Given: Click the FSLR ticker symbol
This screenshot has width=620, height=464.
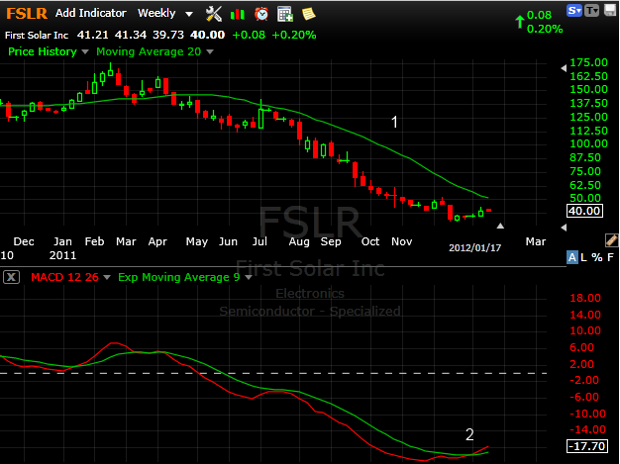Looking at the screenshot, I should point(27,14).
